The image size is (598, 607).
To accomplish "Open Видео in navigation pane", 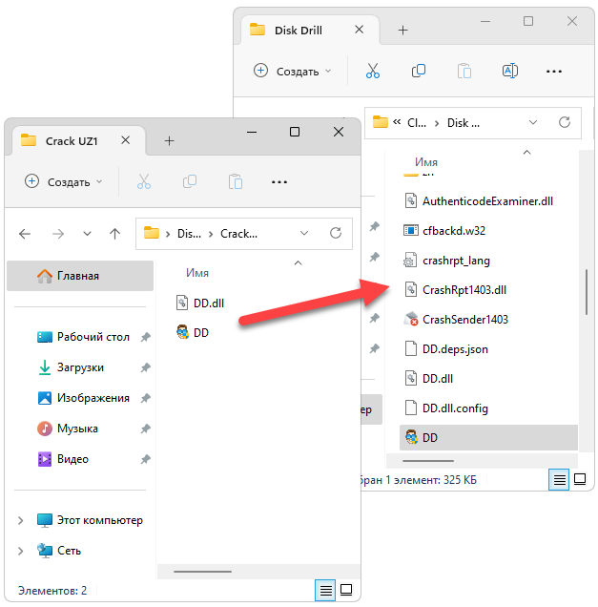I will (63, 459).
